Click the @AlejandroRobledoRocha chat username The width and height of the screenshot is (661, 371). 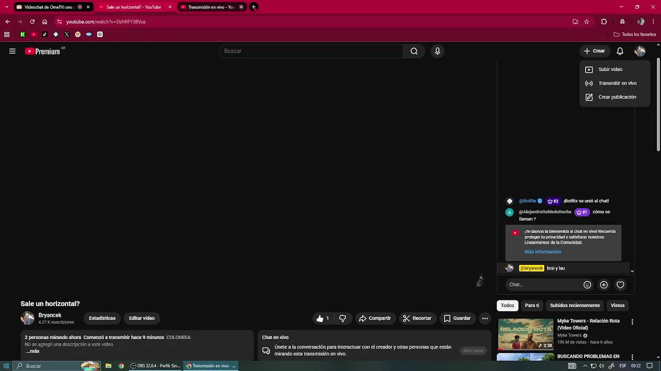pyautogui.click(x=545, y=212)
